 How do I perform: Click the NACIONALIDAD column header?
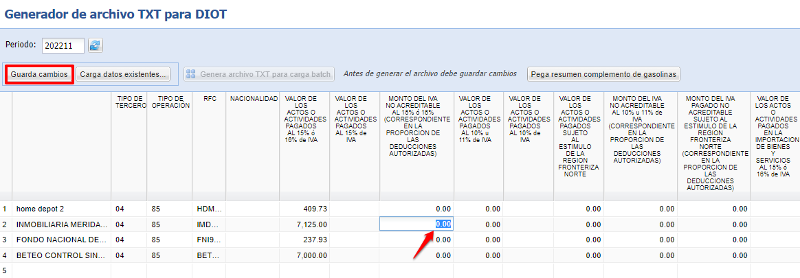253,99
